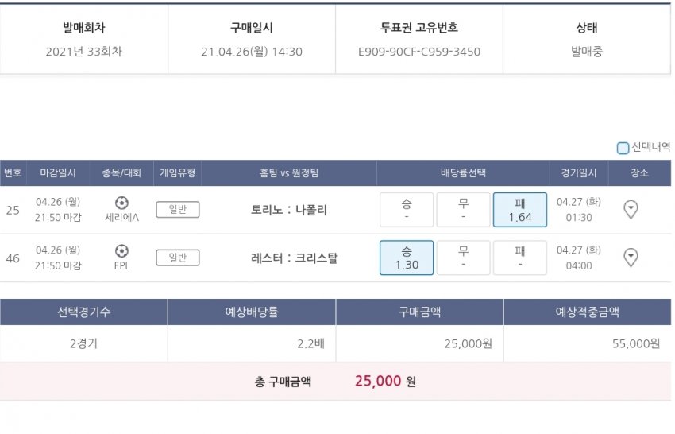Select 패 for 레스터 : 크리스탈
The height and width of the screenshot is (434, 675).
(x=520, y=258)
